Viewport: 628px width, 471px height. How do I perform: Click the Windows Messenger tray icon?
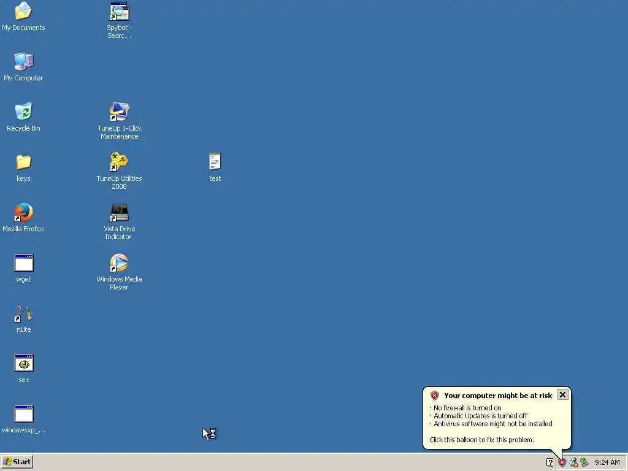click(573, 462)
